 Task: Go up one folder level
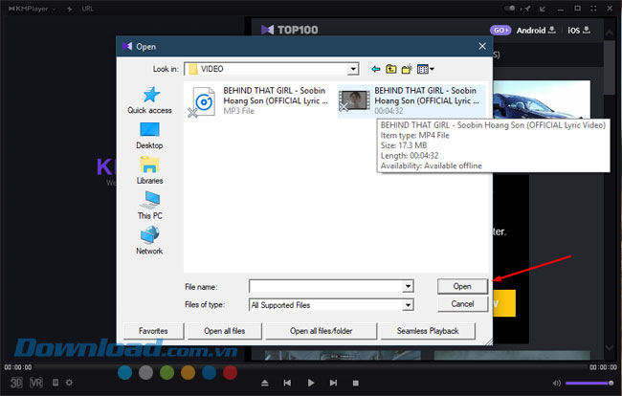391,70
